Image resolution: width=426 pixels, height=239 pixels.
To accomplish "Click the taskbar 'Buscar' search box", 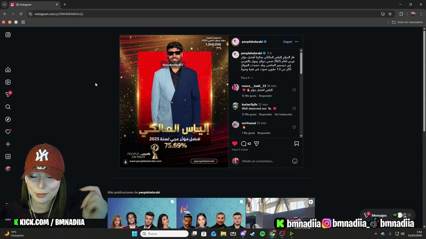I will [164, 234].
